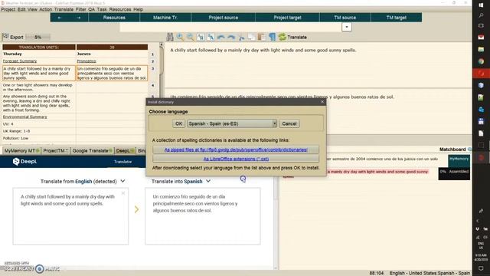Click the binoculars find icon
The height and width of the screenshot is (276, 490).
click(x=170, y=37)
